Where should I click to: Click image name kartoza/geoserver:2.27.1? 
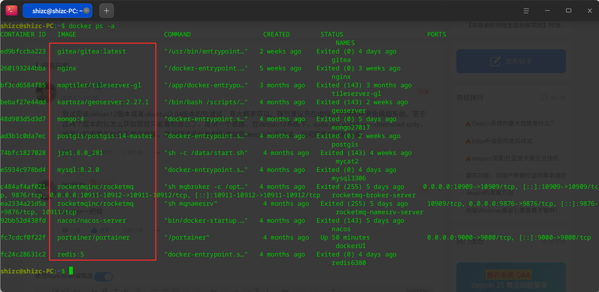coord(103,102)
